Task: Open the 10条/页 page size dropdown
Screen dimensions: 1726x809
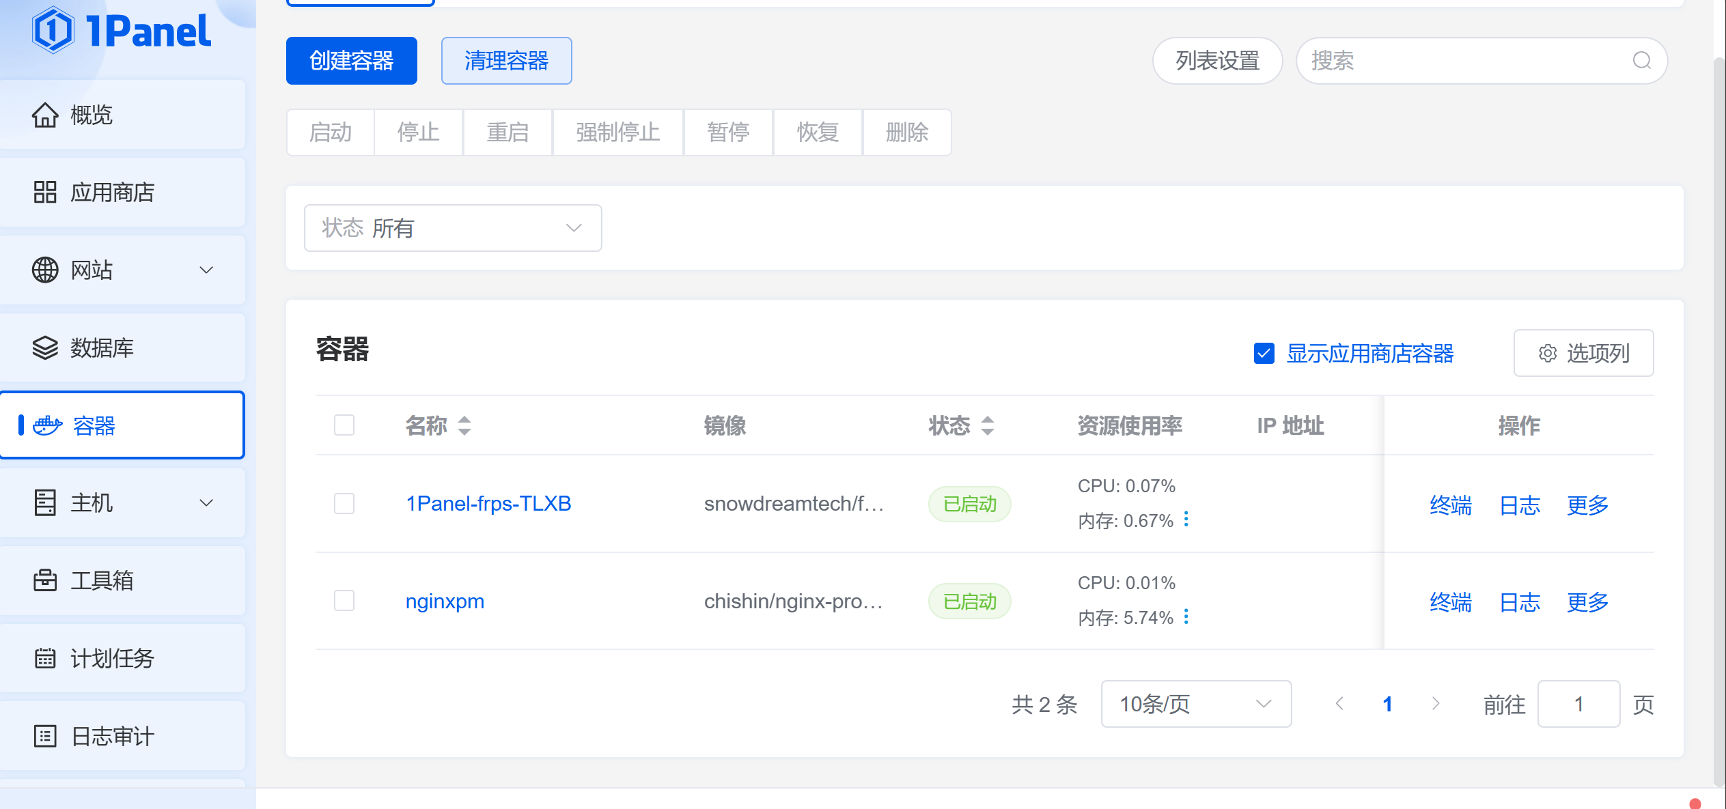Action: pyautogui.click(x=1195, y=704)
